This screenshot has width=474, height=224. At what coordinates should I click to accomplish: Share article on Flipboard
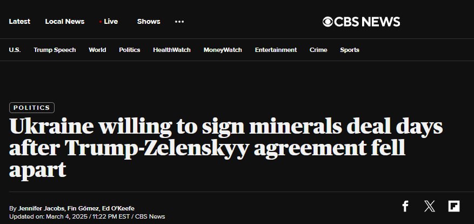click(454, 206)
